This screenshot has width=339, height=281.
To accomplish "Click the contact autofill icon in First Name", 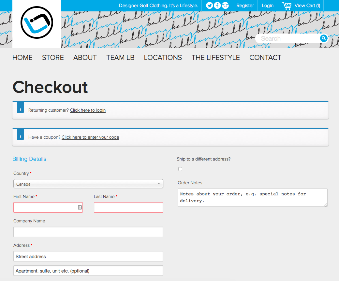I will pyautogui.click(x=80, y=207).
